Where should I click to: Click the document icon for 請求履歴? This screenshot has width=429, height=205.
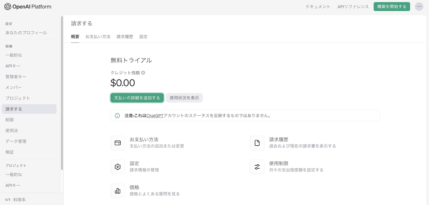click(257, 143)
